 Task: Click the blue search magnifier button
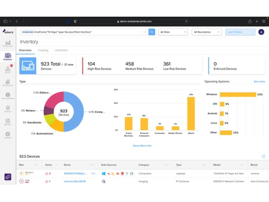[152, 32]
